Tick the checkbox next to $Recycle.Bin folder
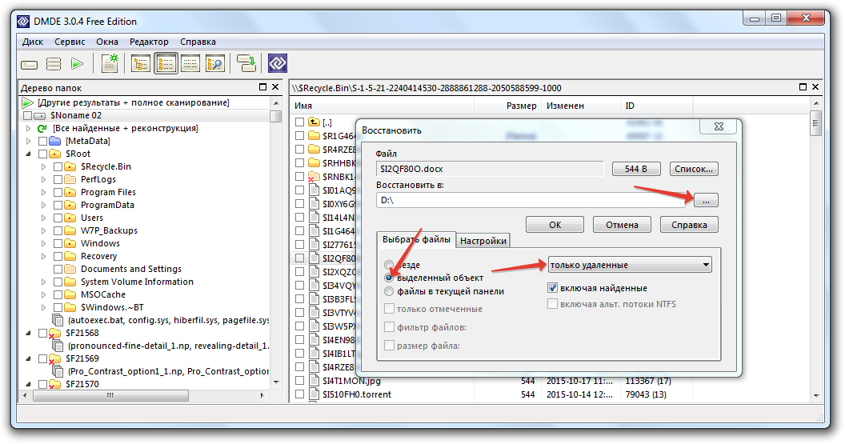The height and width of the screenshot is (444, 845). coord(58,166)
